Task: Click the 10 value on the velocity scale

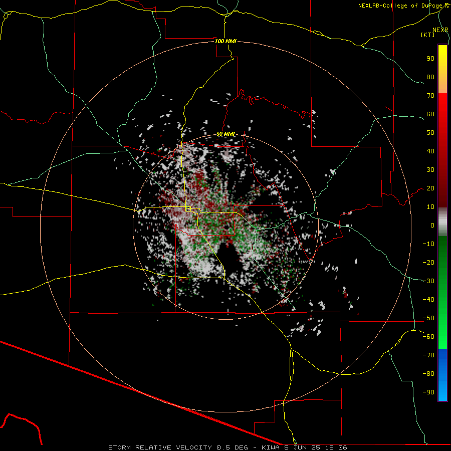Action: click(430, 207)
